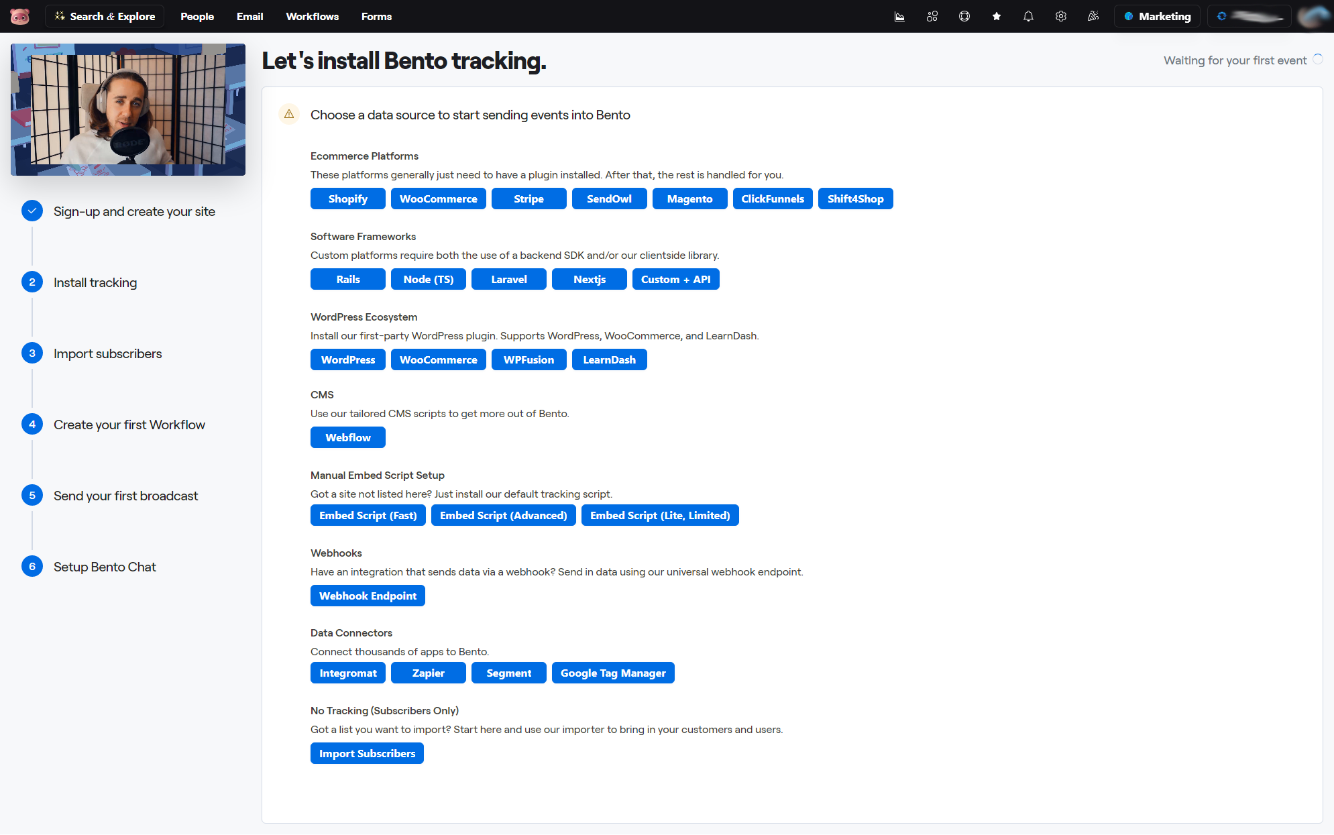Click the Bento pig logo
Image resolution: width=1334 pixels, height=835 pixels.
(20, 16)
